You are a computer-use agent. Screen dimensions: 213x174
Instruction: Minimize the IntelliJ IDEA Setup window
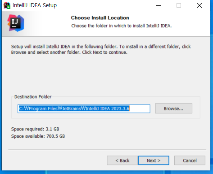(x=159, y=5)
